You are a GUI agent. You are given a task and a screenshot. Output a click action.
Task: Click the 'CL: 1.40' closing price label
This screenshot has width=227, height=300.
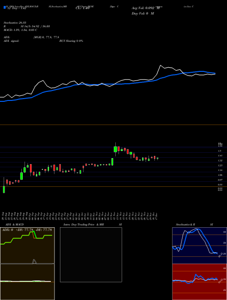click(x=83, y=8)
